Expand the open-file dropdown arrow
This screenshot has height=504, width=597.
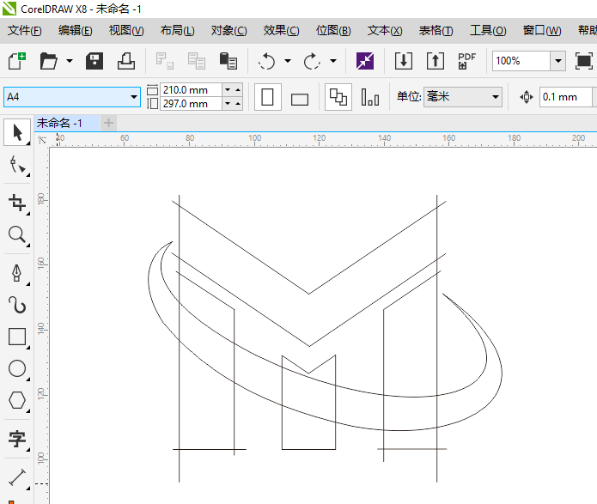[x=70, y=61]
